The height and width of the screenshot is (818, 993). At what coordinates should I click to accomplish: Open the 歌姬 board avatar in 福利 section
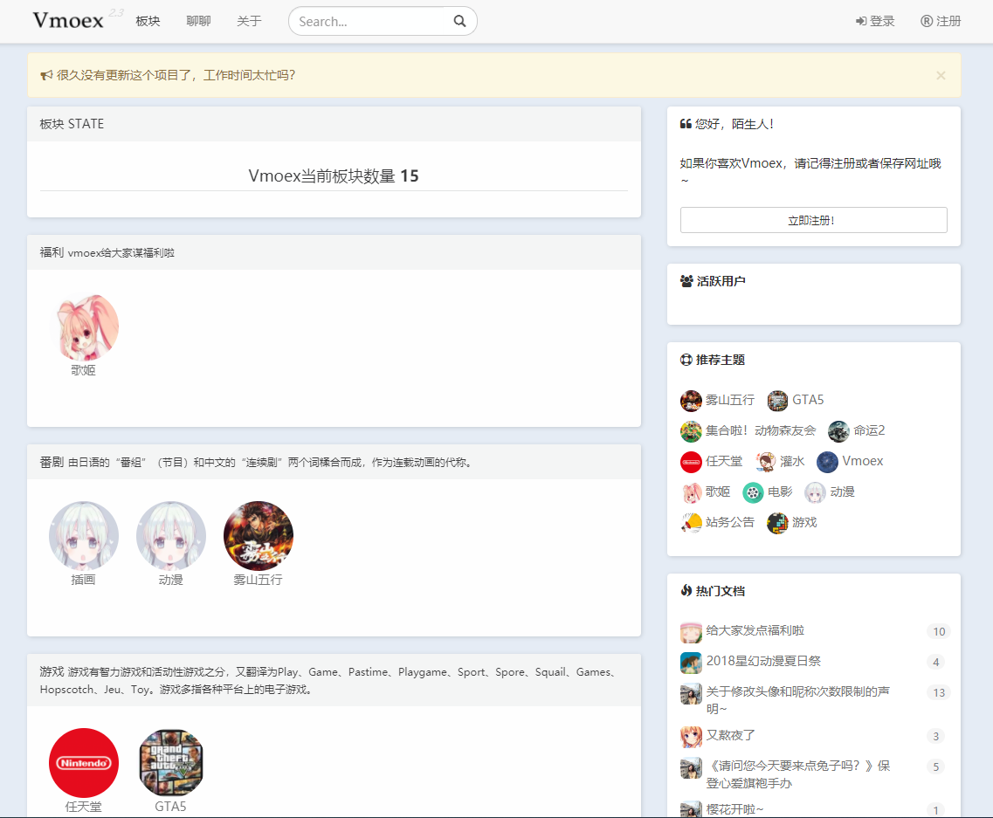pyautogui.click(x=84, y=327)
